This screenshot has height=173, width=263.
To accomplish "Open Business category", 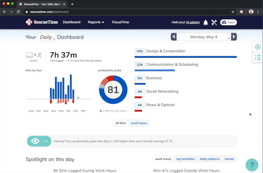I will pos(154,78).
